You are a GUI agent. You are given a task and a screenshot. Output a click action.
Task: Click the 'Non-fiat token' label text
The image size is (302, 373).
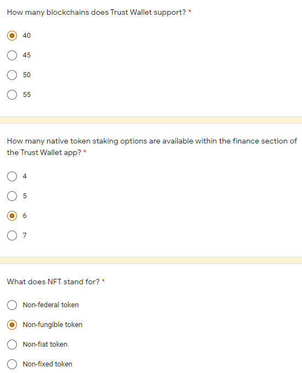(x=45, y=345)
